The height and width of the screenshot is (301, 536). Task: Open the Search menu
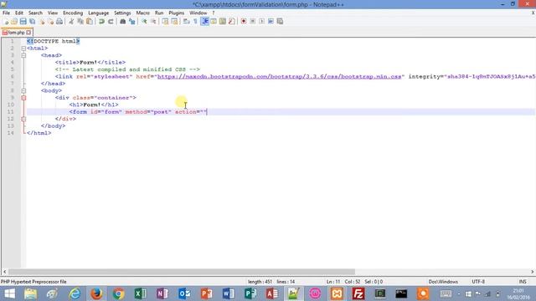pos(35,13)
